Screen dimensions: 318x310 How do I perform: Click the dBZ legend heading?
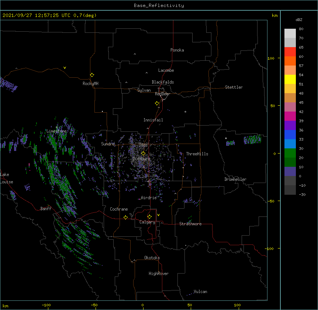pyautogui.click(x=299, y=20)
